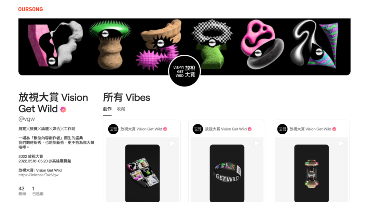Viewport: 369px width, 202px height.
Task: View the 42 粉絲 followers list
Action: 22,191
